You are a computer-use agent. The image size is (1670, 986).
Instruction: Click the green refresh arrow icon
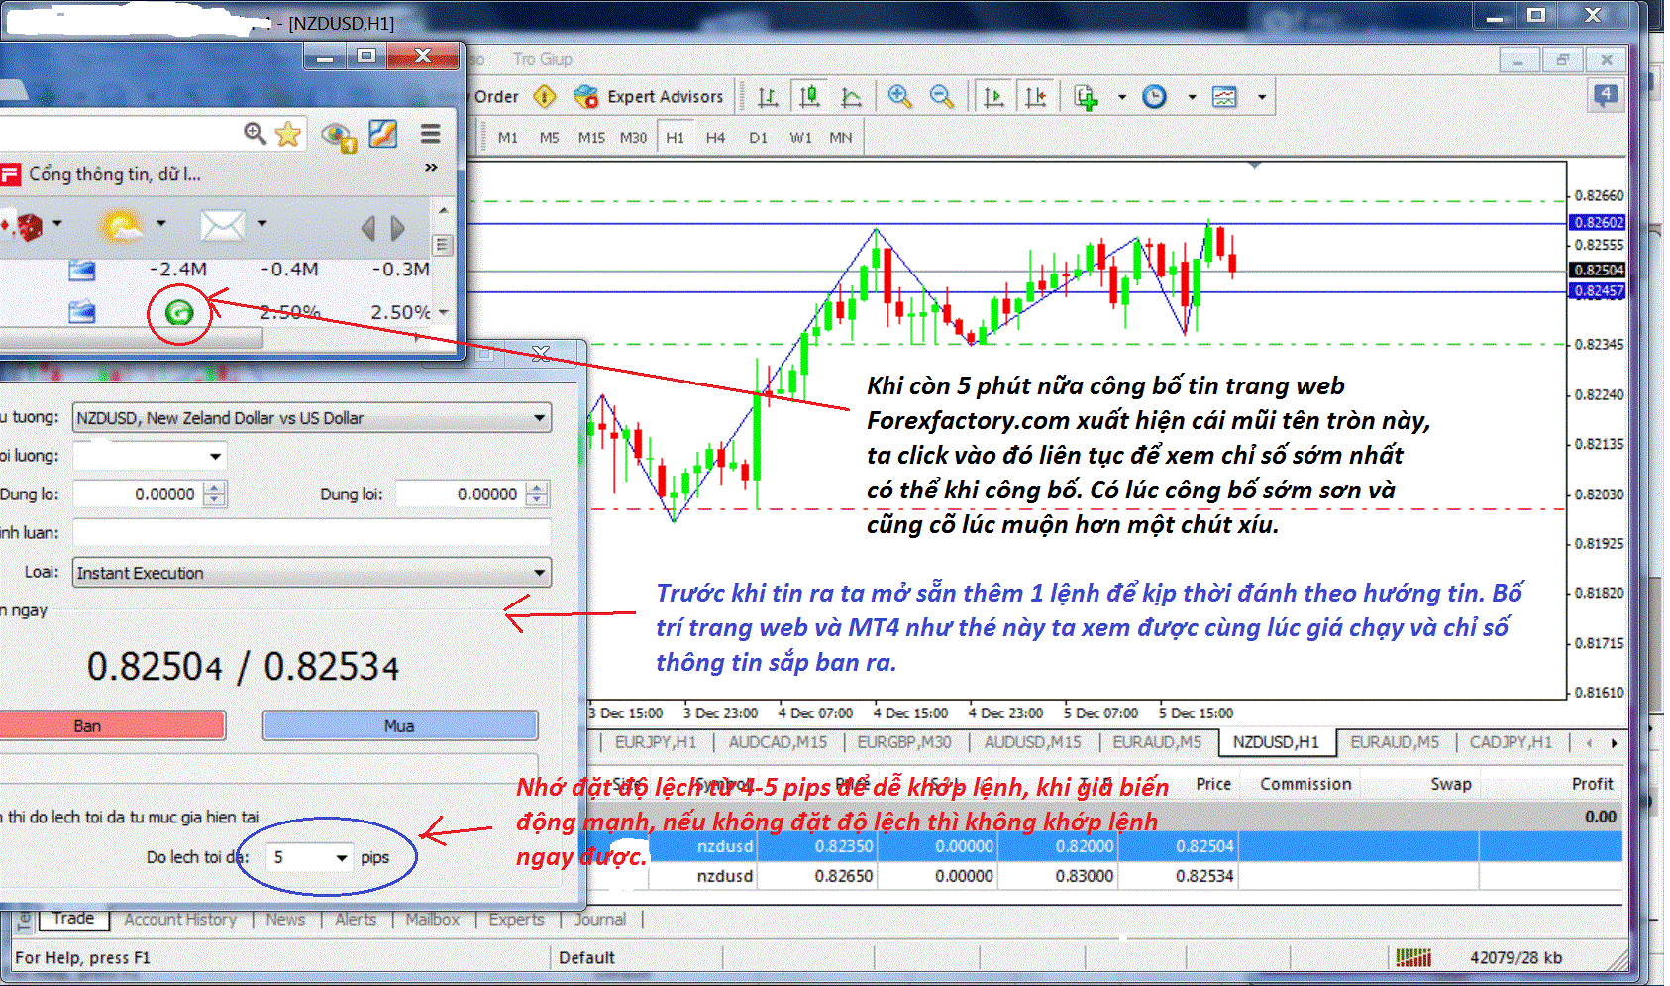[x=179, y=313]
